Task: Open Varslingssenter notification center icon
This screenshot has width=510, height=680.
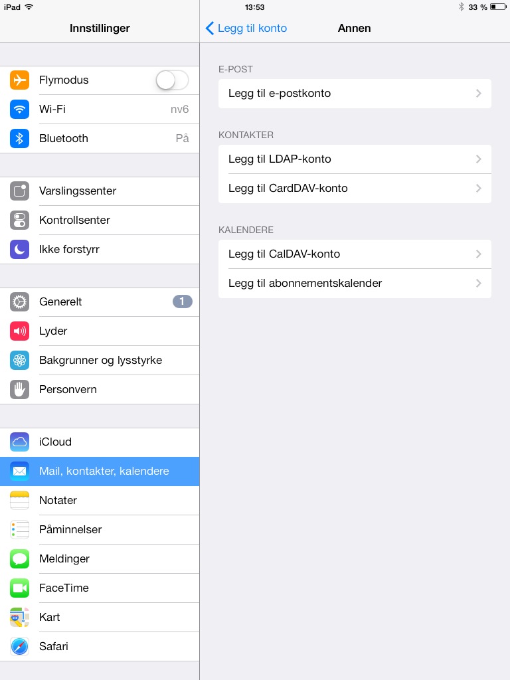Action: [19, 191]
